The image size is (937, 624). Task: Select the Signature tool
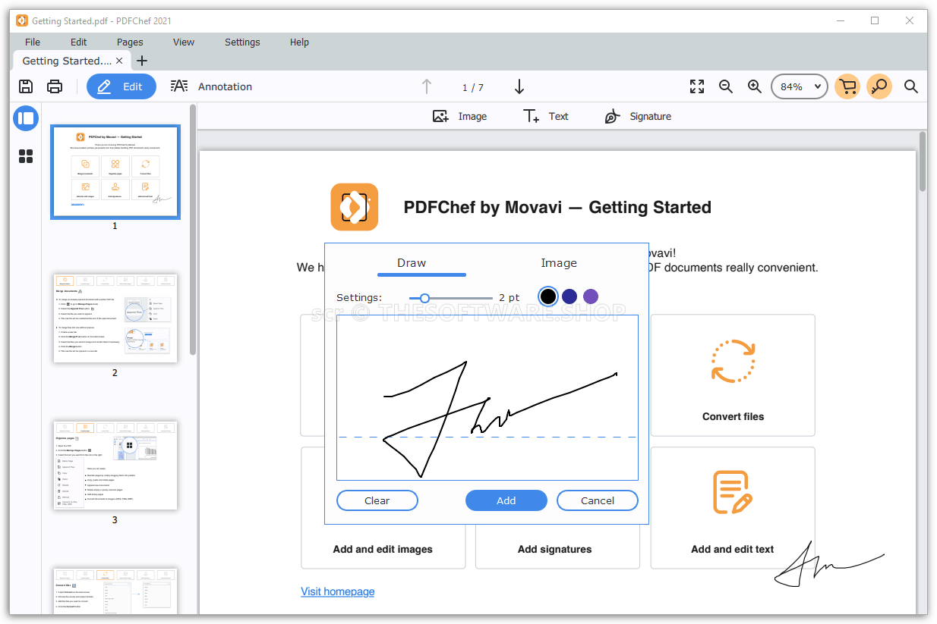(x=638, y=116)
